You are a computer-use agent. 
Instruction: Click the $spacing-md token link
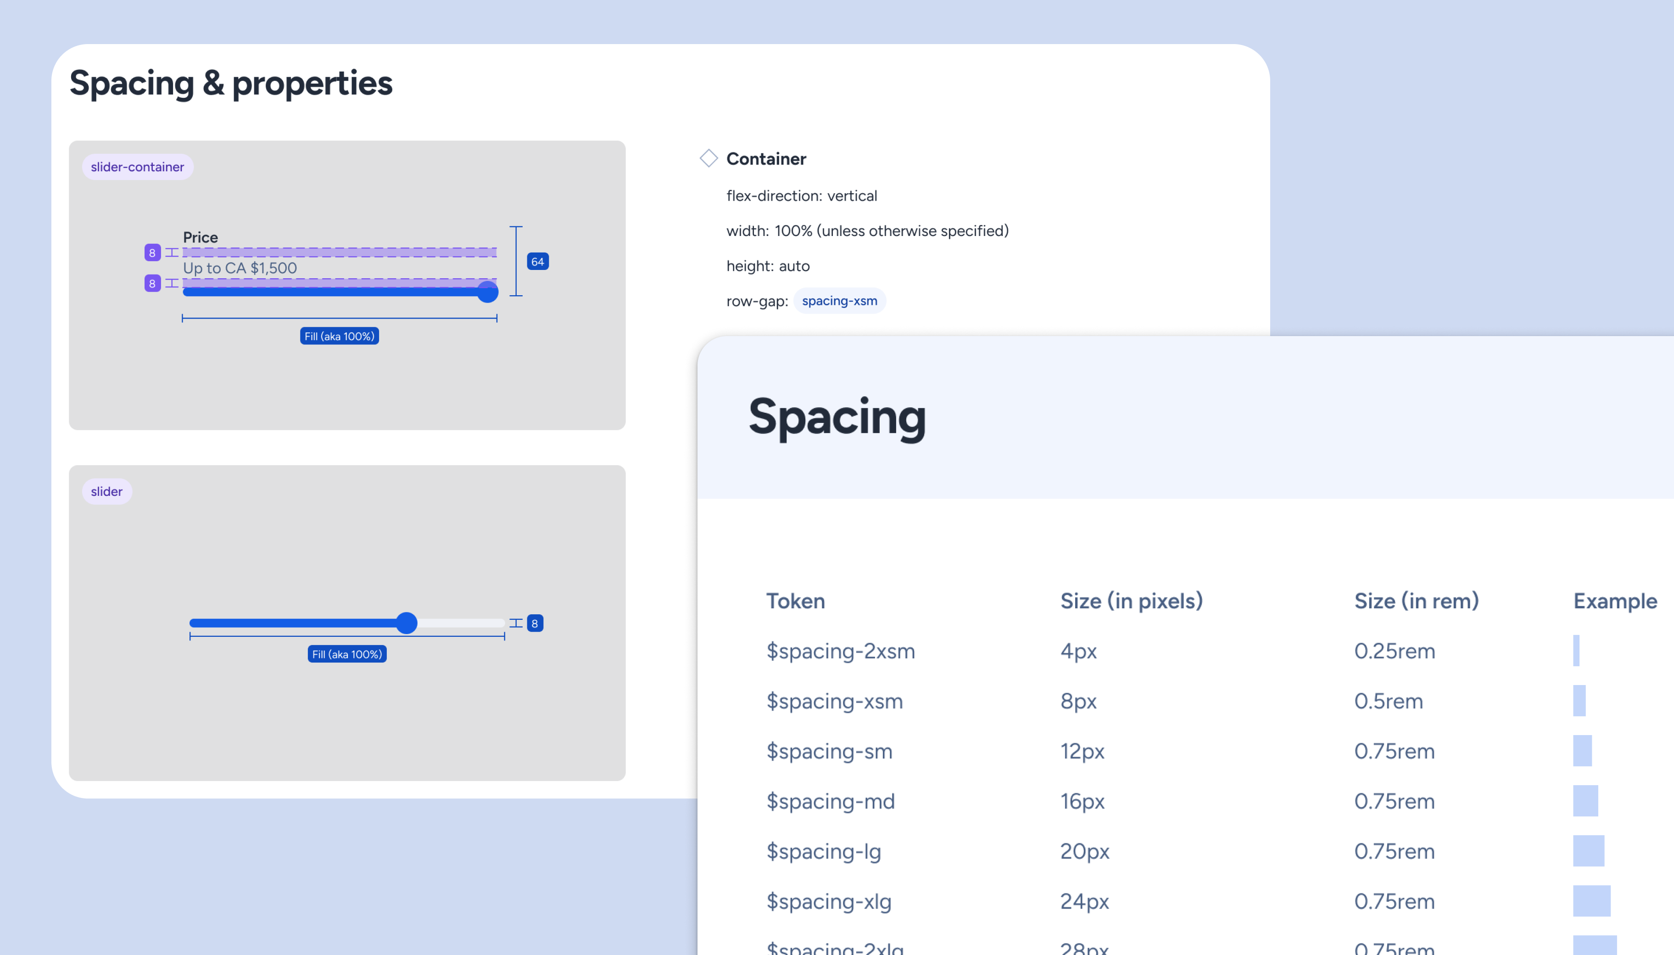pyautogui.click(x=831, y=801)
